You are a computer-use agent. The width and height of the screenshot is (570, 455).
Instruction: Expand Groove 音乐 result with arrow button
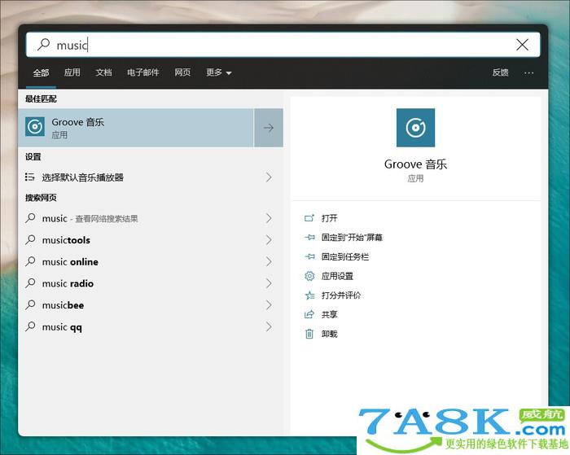tap(269, 128)
